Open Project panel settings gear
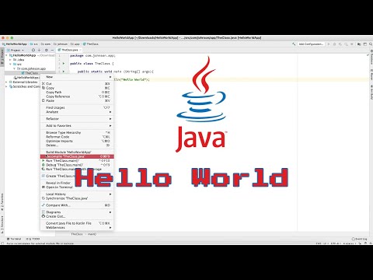 (47, 50)
